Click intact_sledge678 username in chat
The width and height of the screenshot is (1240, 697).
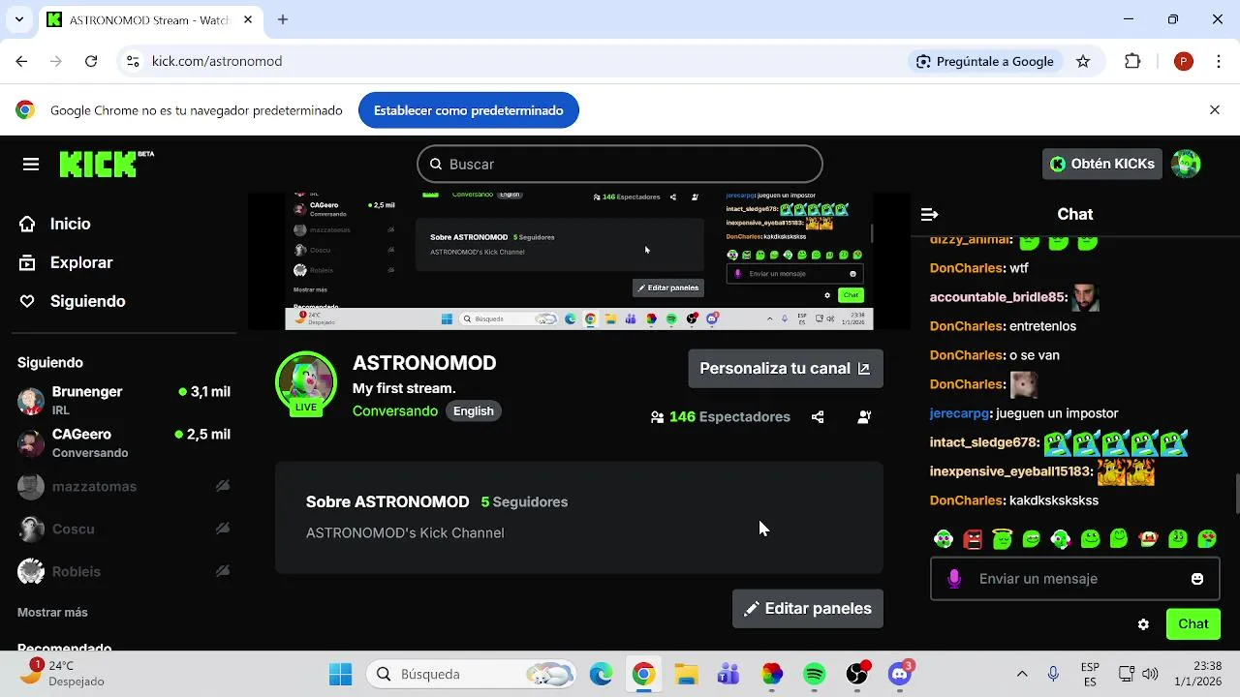coord(983,442)
